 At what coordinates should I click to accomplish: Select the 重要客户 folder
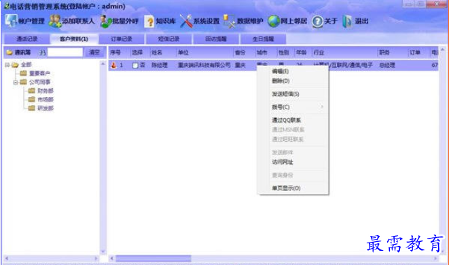pos(39,73)
